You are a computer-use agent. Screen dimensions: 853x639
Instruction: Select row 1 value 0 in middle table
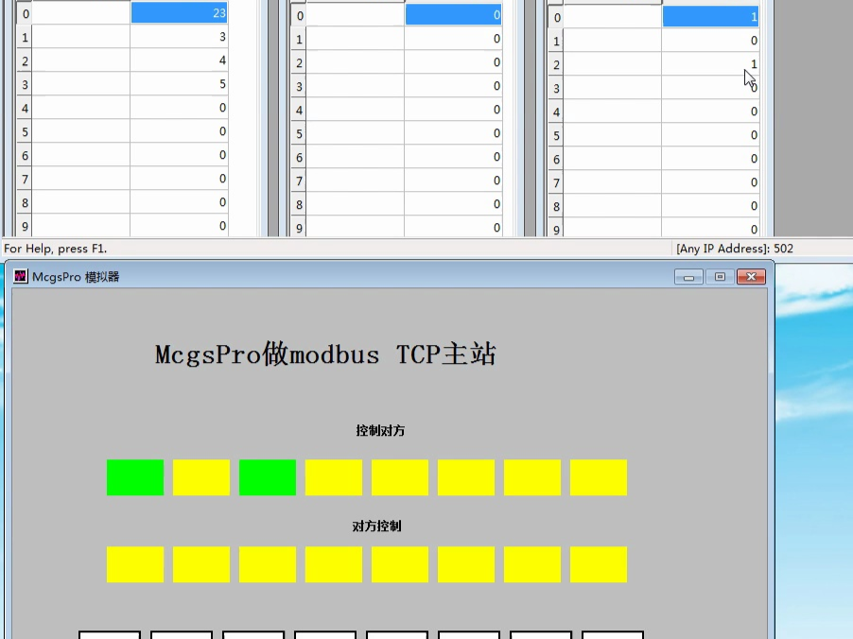[453, 39]
